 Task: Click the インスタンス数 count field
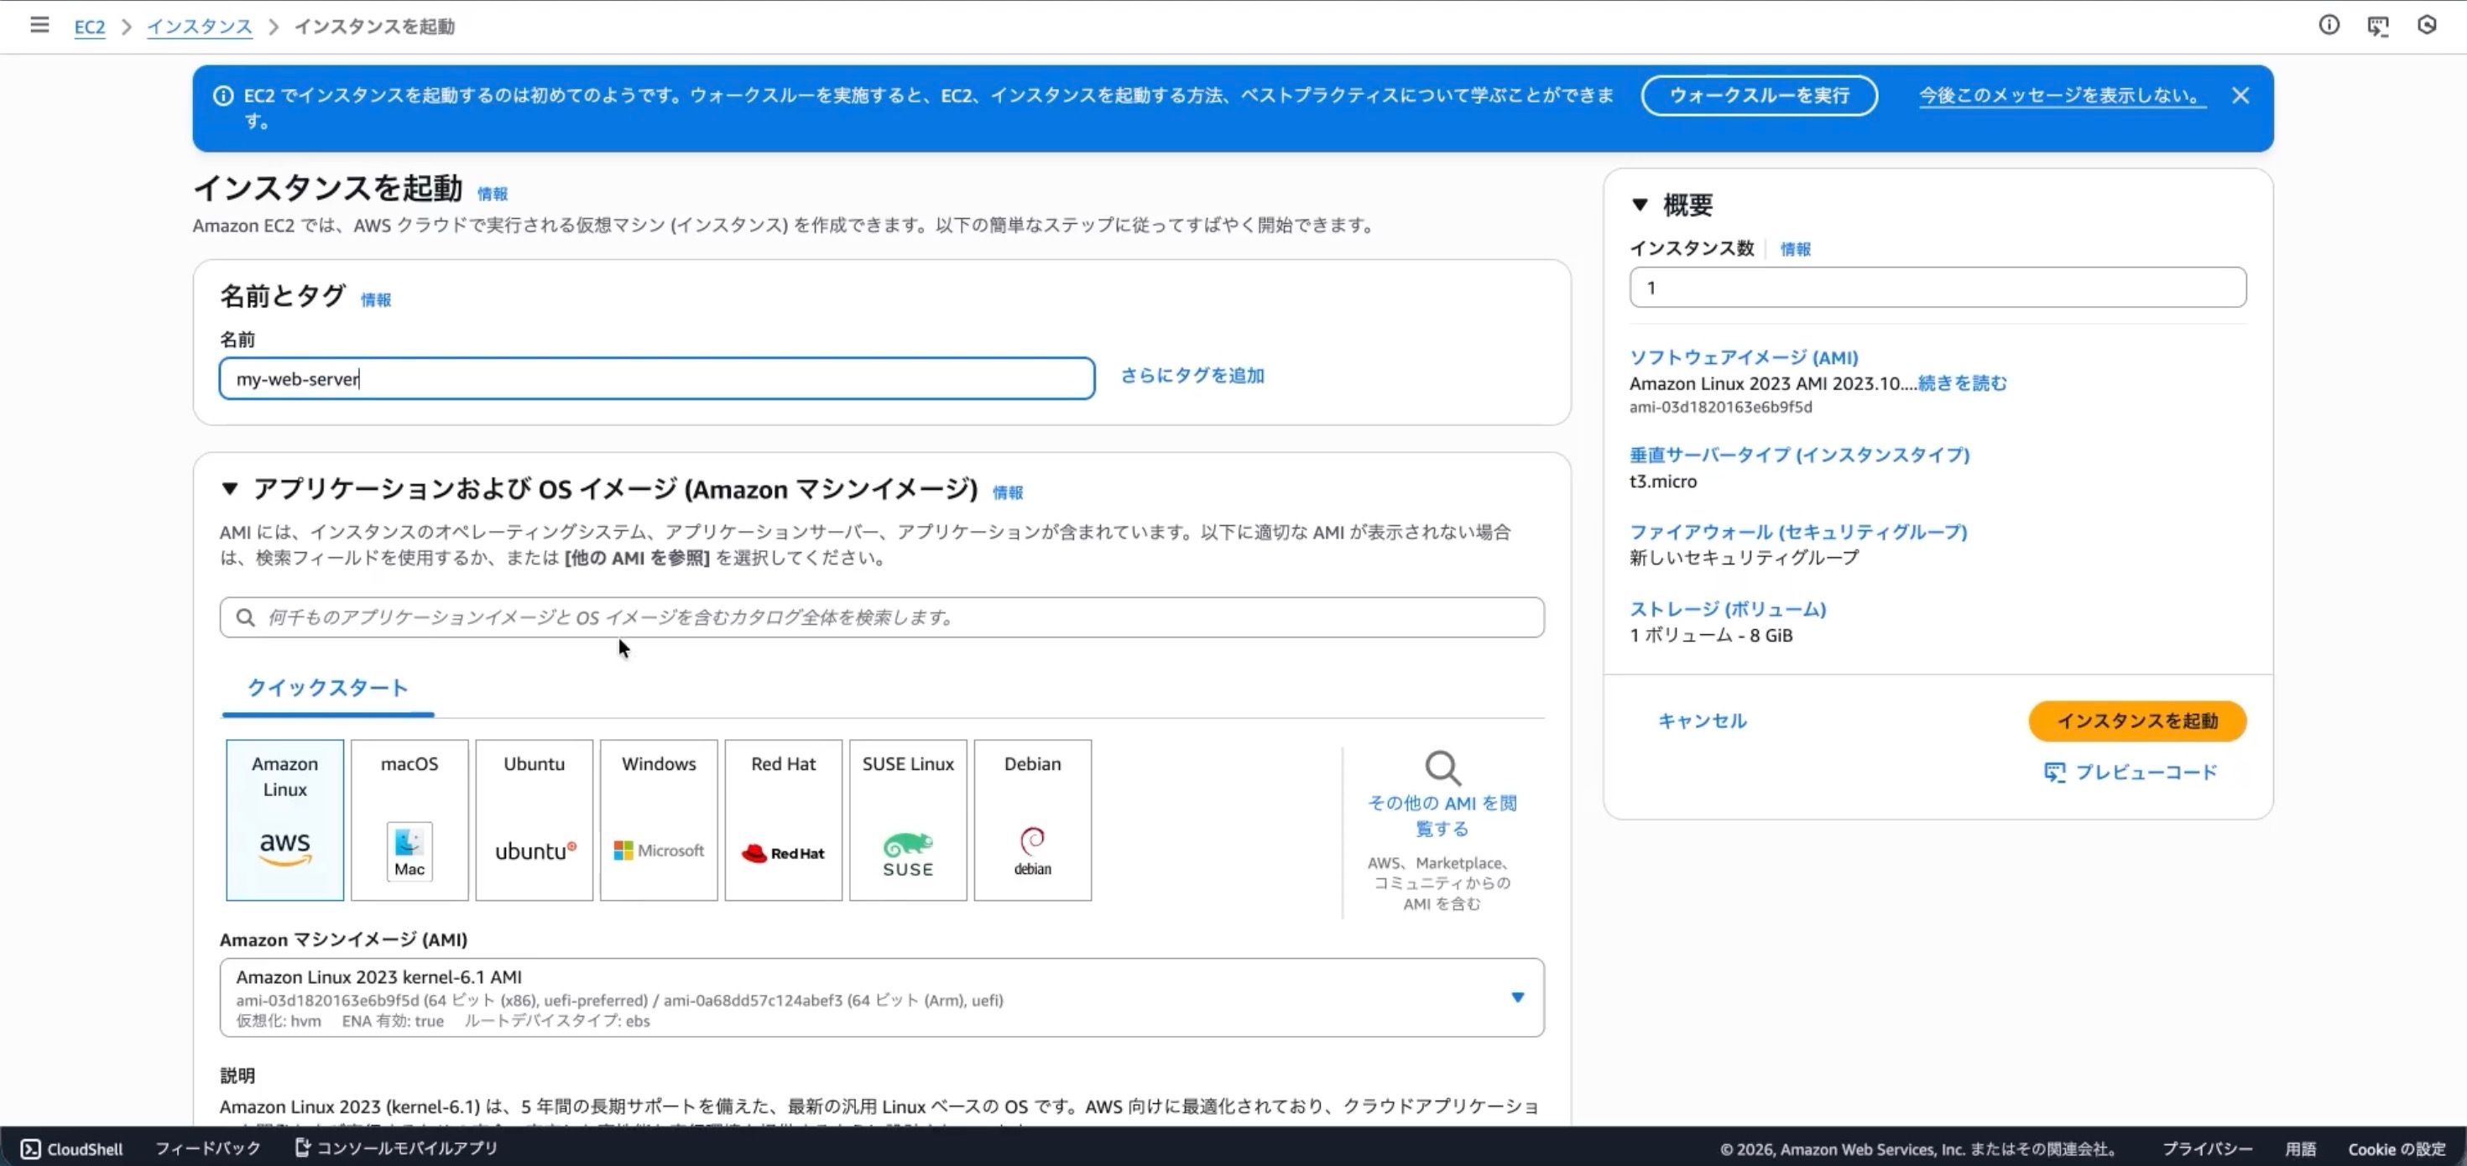point(1936,286)
